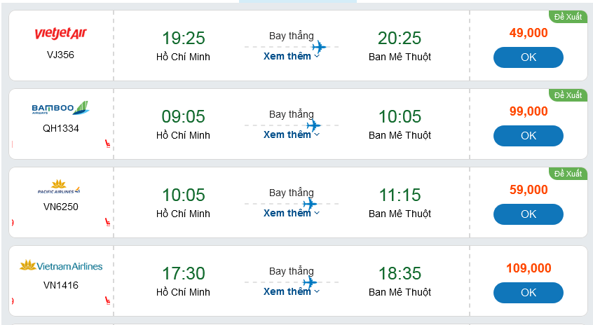
Task: Click the Pacific Airlines logo
Action: point(60,189)
